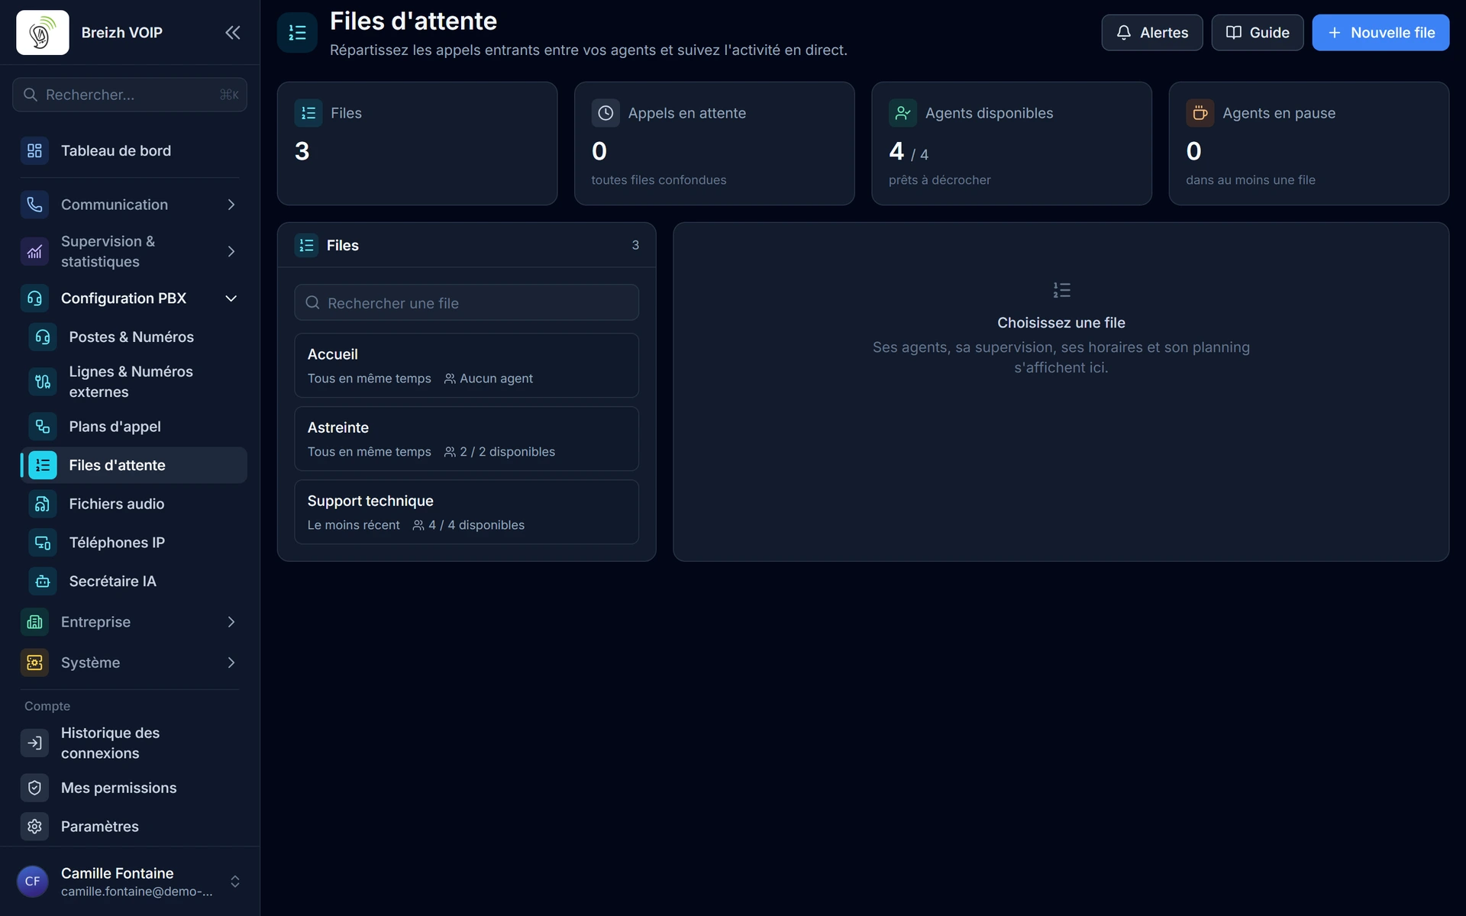1466x916 pixels.
Task: Click the Secrétaire IA robot icon
Action: tap(43, 581)
